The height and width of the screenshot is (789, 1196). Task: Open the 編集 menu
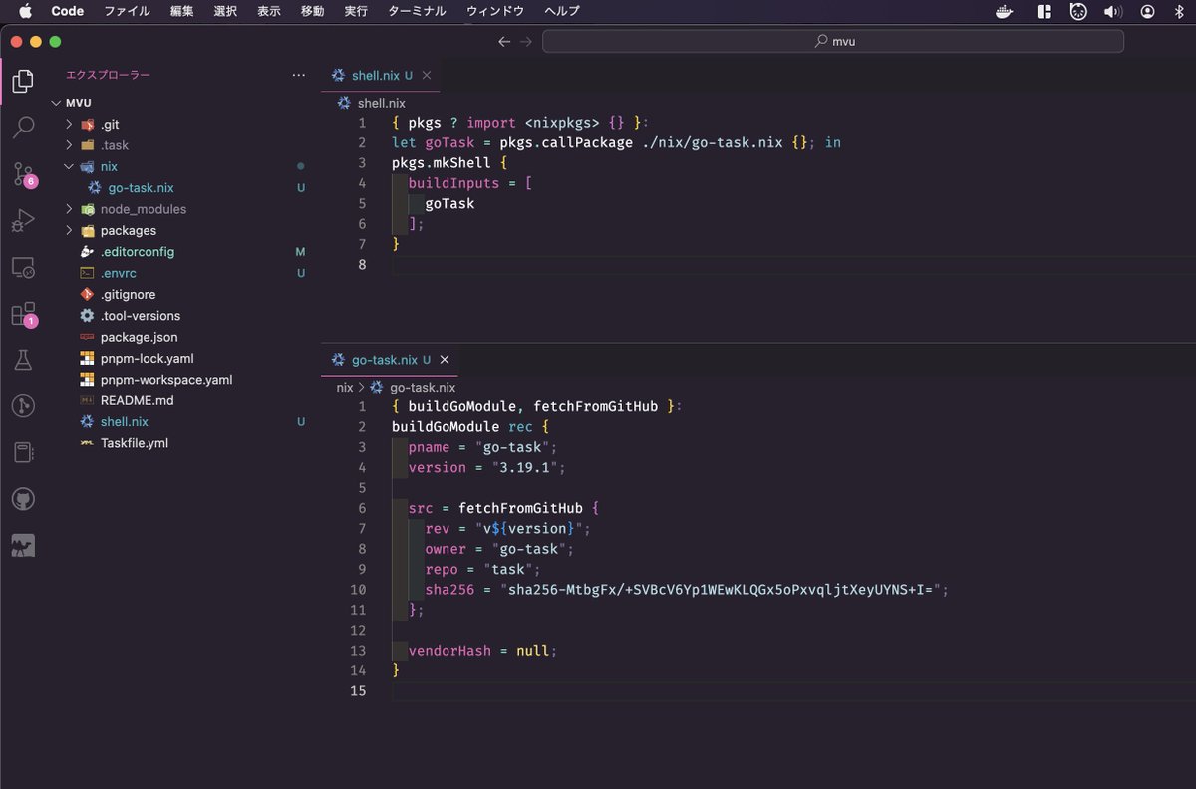tap(182, 11)
